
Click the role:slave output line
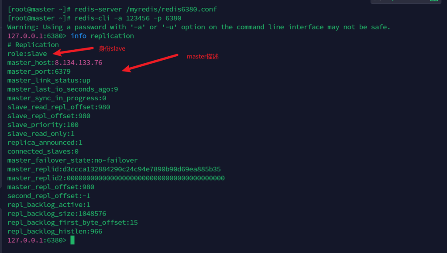click(x=27, y=54)
